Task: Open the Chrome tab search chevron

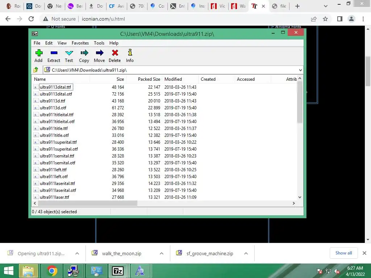Action: 326,6
